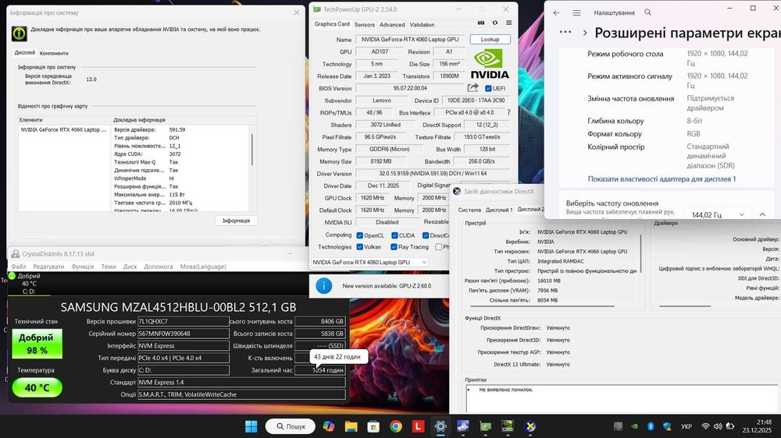Select Компоненти tab in NVIDIA info
The height and width of the screenshot is (438, 781).
click(54, 53)
